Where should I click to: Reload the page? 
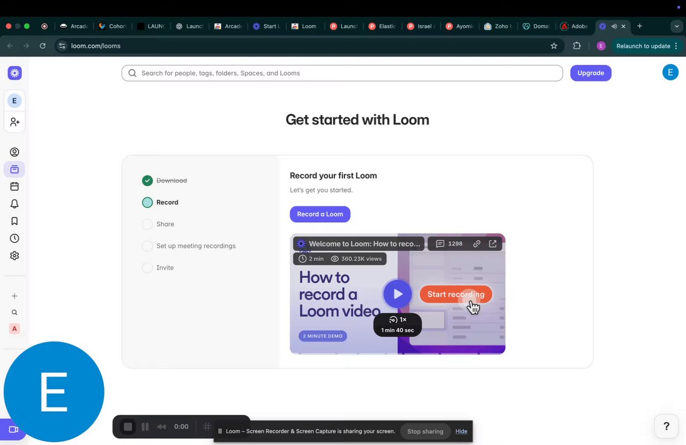coord(42,46)
